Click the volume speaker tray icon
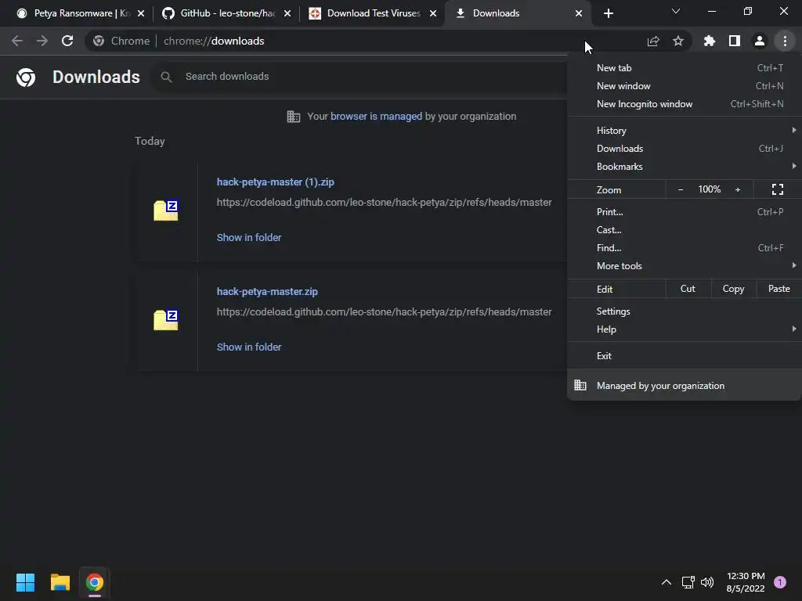Image resolution: width=802 pixels, height=601 pixels. pos(707,582)
